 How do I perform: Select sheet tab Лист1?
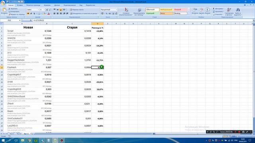coord(12,134)
